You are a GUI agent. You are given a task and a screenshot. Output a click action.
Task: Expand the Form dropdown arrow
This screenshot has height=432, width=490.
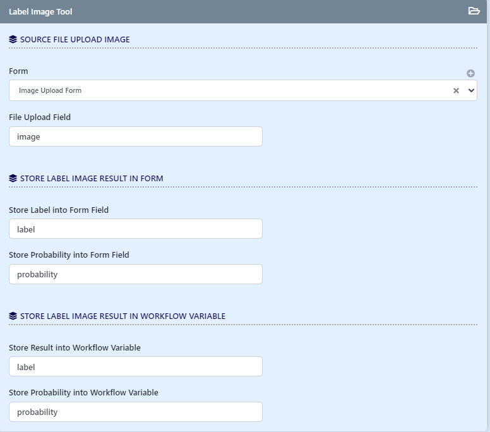(x=470, y=91)
